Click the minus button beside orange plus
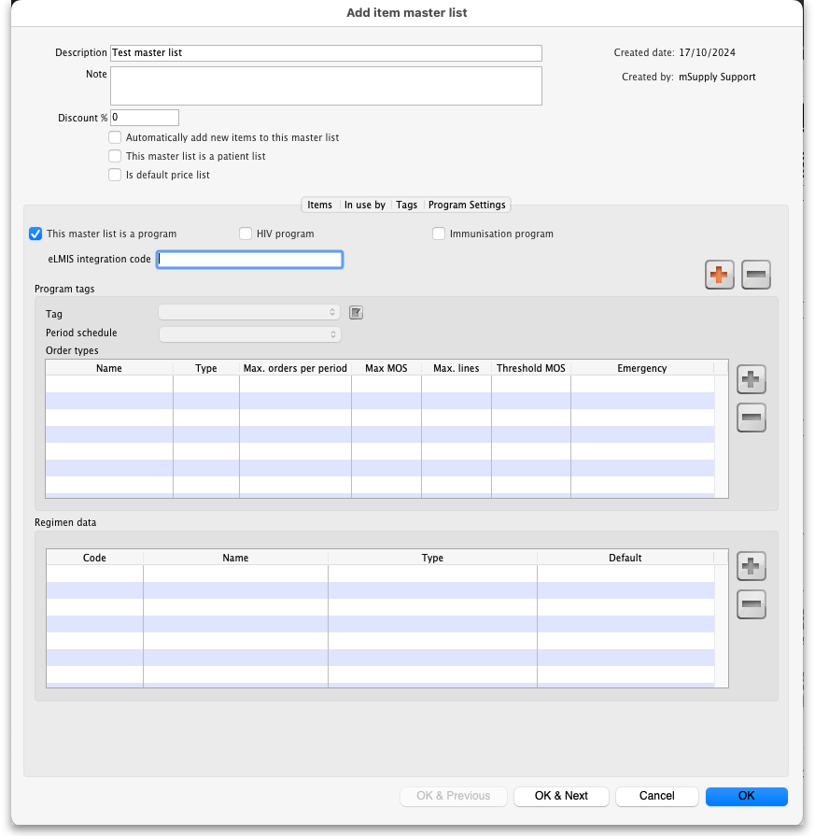The height and width of the screenshot is (836, 815). [756, 275]
